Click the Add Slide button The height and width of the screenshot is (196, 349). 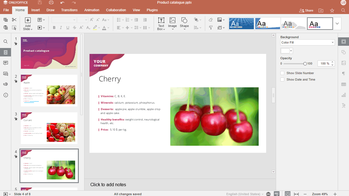(28, 24)
